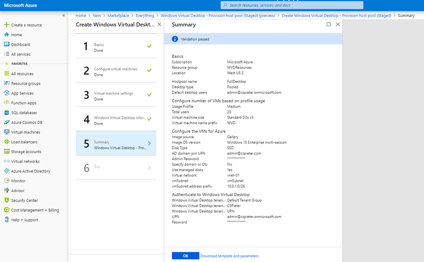The width and height of the screenshot is (424, 262).
Task: Click the All resources grid icon
Action: pos(6,73)
